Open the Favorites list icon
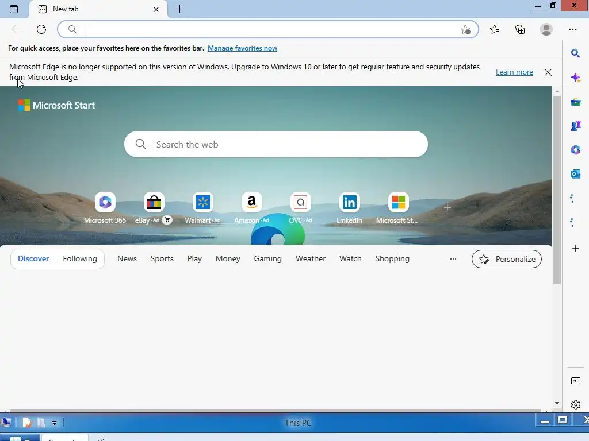 pos(495,29)
